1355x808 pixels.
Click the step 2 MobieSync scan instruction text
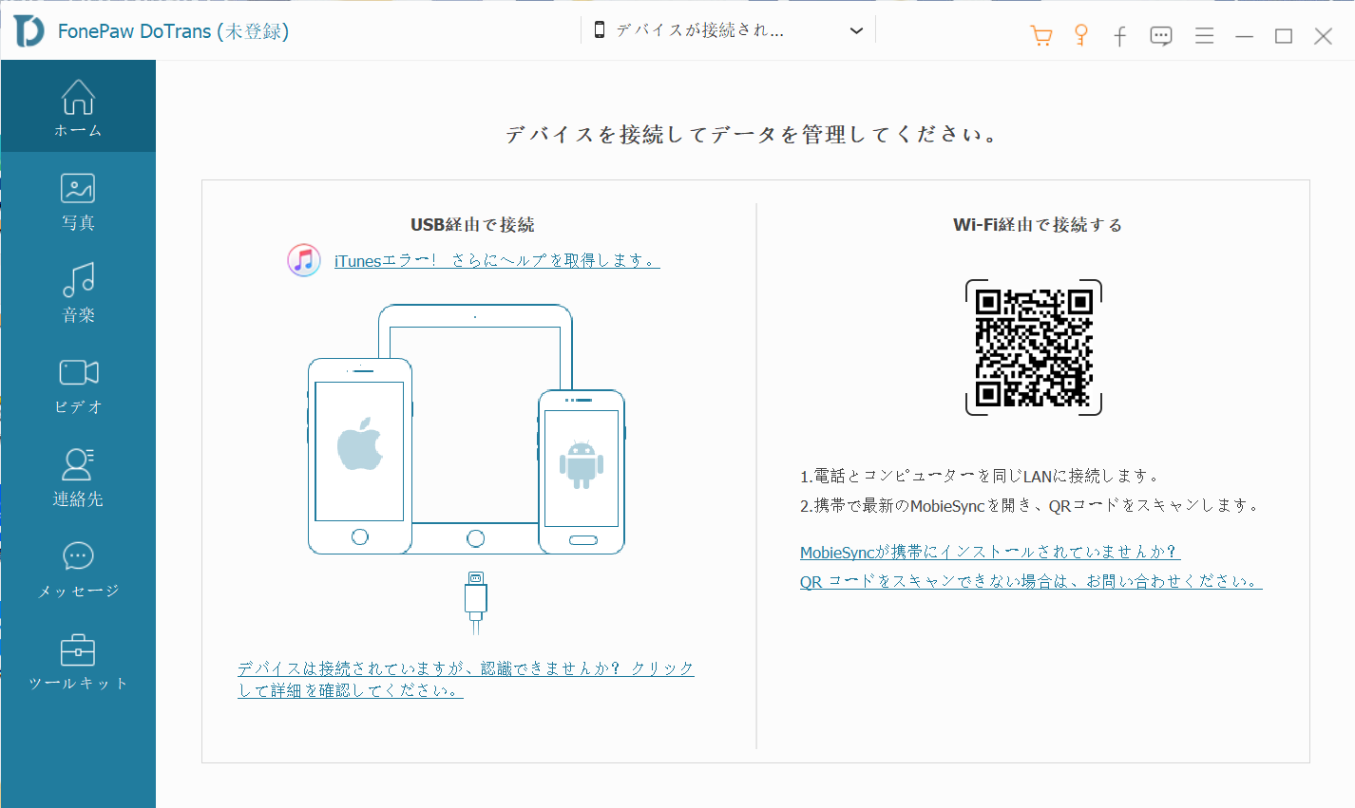point(1031,505)
